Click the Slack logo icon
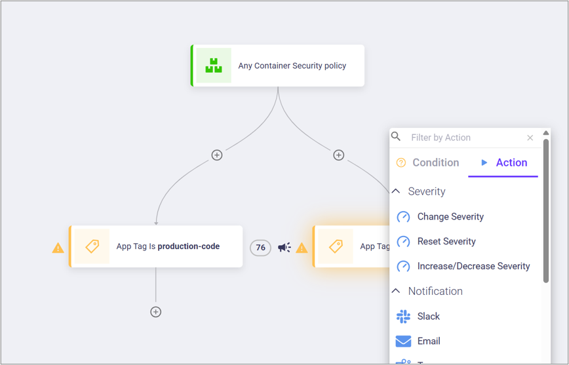This screenshot has width=569, height=365. 403,317
